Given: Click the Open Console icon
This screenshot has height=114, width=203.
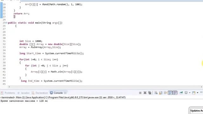Looking at the screenshot, I should point(194,93).
